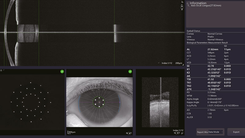
Task: Click the green checkmark on keratometry dots panel
Action: click(62, 72)
